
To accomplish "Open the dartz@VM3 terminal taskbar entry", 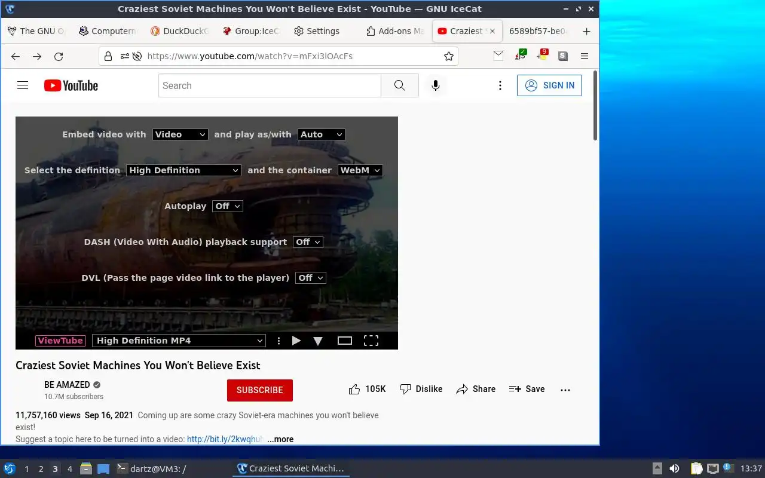I will (x=158, y=468).
